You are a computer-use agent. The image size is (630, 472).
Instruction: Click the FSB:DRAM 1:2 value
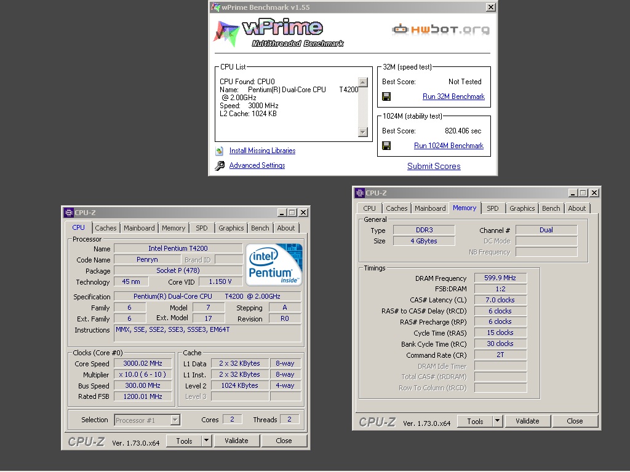coord(500,289)
